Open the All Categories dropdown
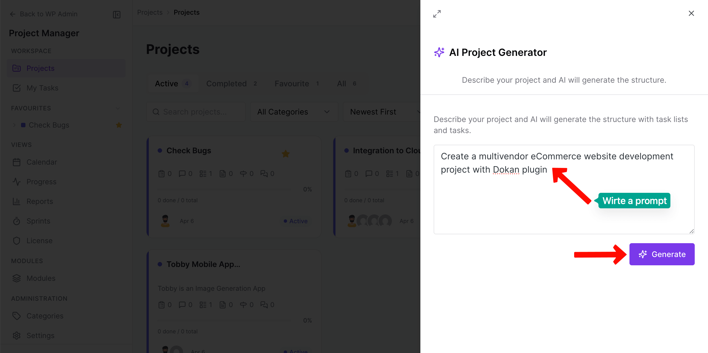Image resolution: width=708 pixels, height=353 pixels. (294, 112)
